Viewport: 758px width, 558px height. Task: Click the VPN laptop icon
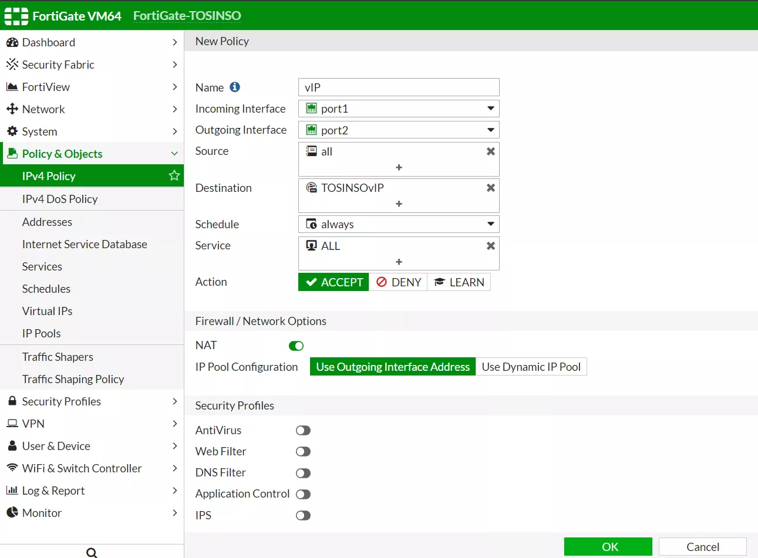tap(12, 424)
